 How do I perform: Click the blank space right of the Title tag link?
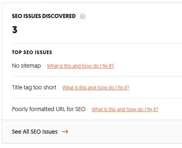(156, 87)
